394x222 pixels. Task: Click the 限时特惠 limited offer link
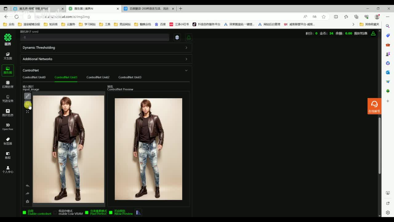click(x=360, y=33)
